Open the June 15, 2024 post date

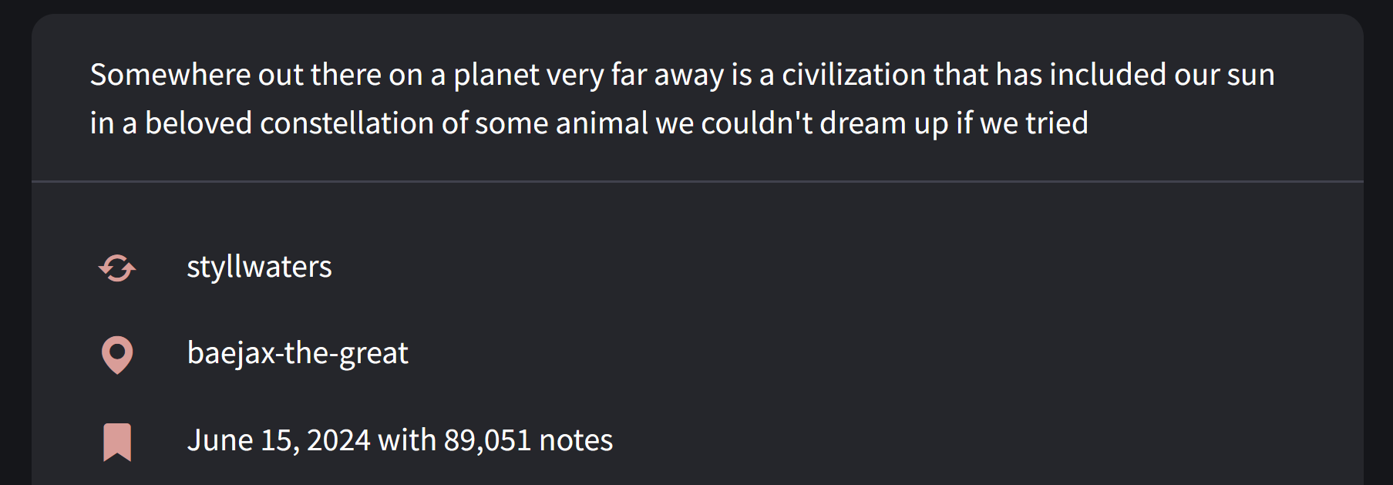278,440
